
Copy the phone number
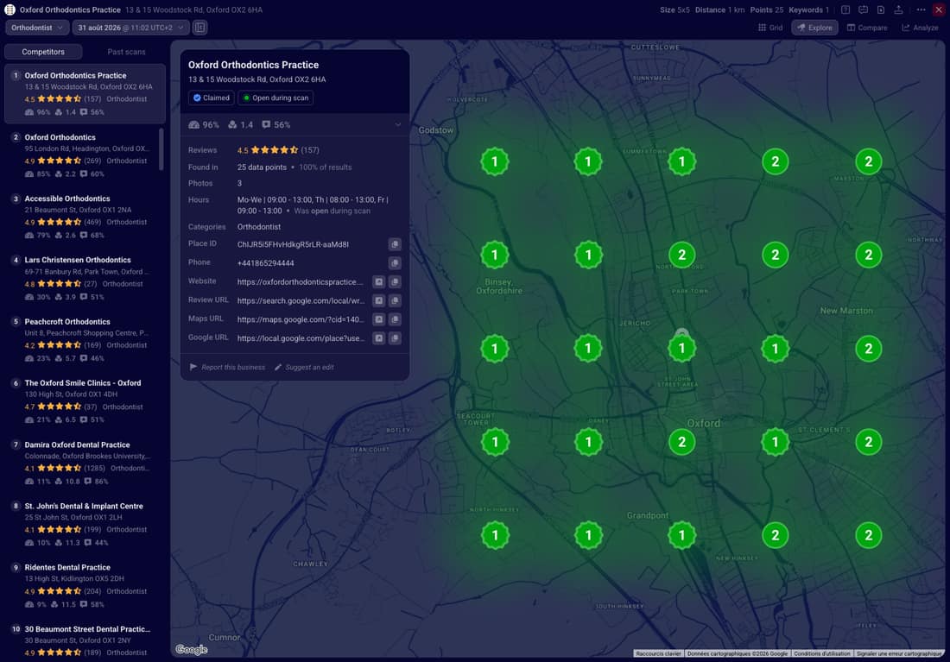click(x=395, y=263)
